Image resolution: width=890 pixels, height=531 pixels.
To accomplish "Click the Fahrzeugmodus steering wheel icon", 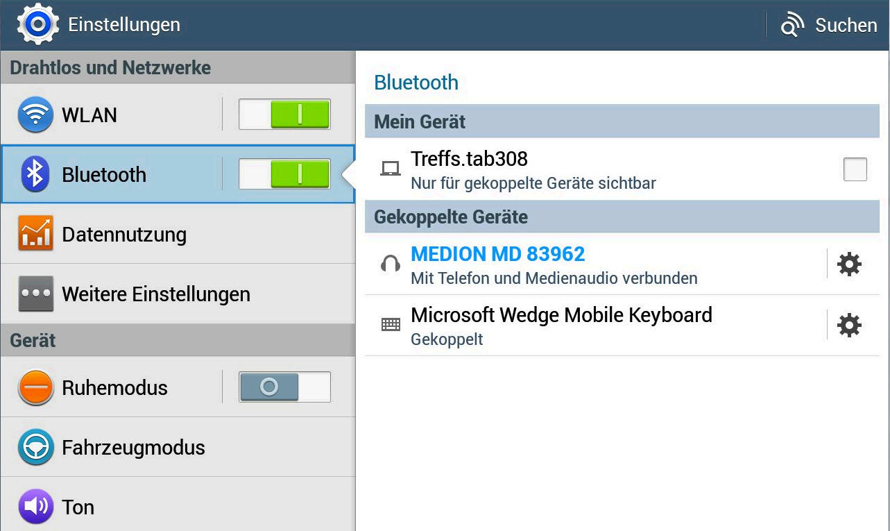I will point(35,447).
